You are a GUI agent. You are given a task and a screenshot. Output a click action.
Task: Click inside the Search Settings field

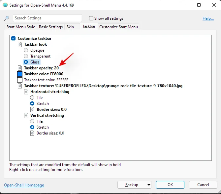(x=47, y=18)
